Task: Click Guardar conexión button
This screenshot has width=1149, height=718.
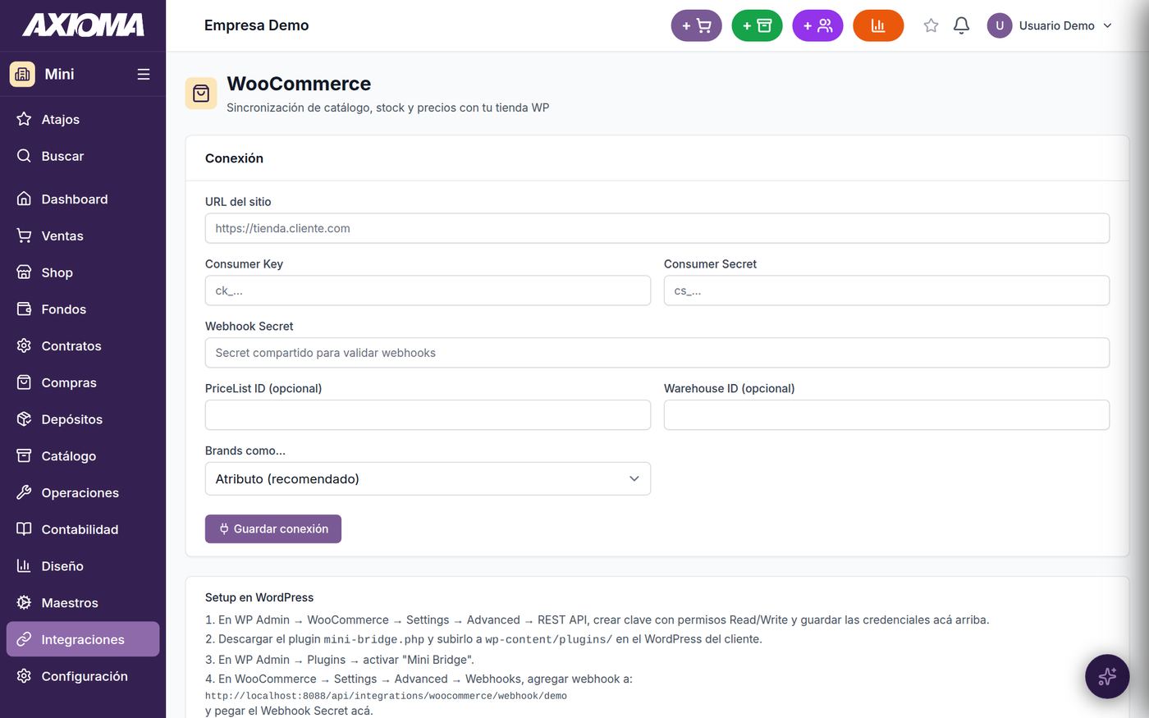Action: (273, 528)
